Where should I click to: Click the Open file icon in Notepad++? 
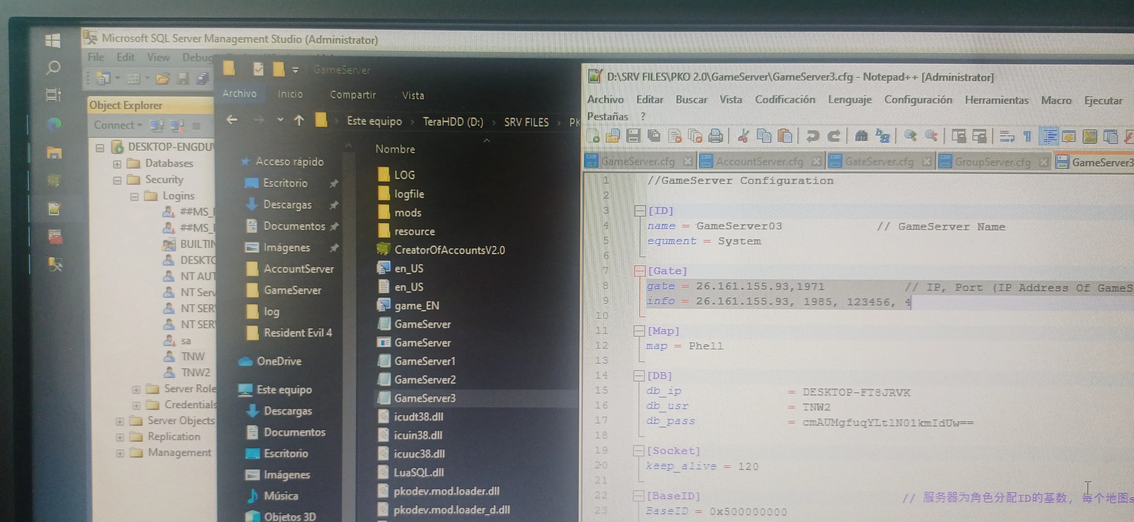click(x=613, y=136)
